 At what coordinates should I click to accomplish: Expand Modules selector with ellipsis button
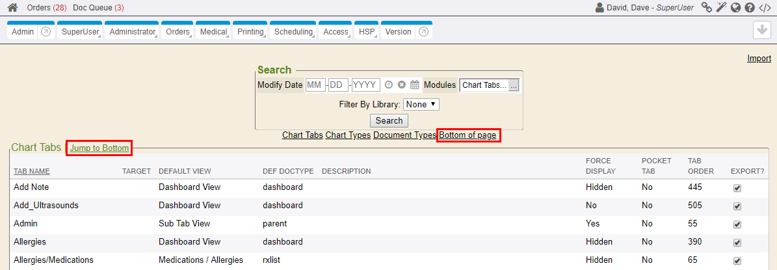514,85
